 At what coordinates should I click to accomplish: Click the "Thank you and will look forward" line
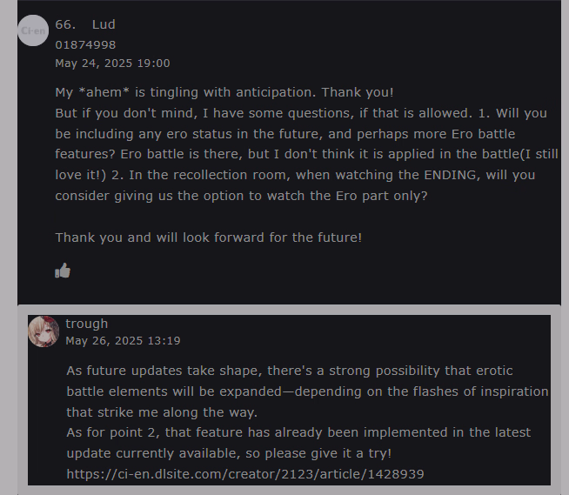(x=208, y=237)
